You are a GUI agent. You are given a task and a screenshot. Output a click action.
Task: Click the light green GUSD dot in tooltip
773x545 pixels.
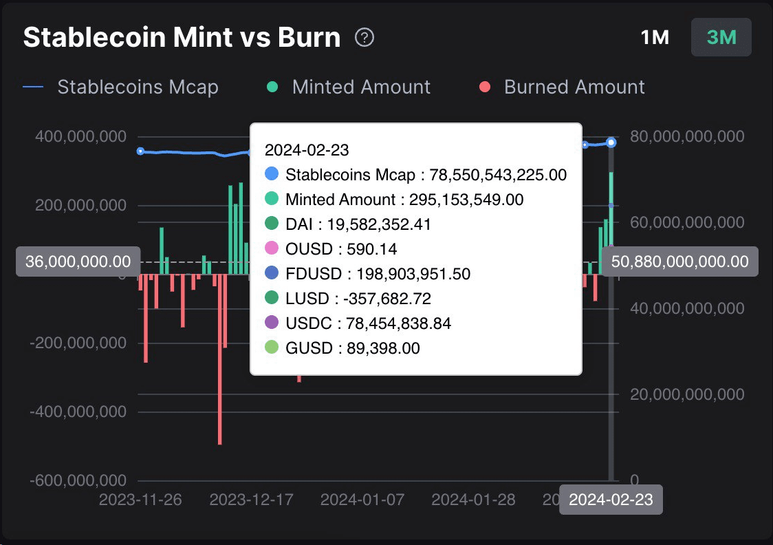(272, 348)
